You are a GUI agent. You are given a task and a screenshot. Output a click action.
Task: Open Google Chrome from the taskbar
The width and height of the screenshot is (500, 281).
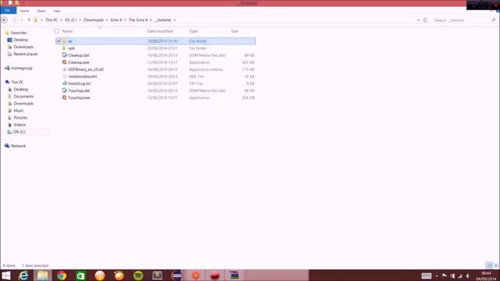62,276
